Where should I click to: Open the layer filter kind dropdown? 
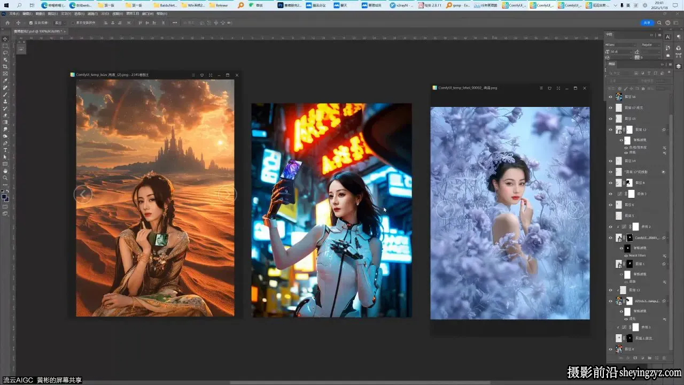point(620,73)
